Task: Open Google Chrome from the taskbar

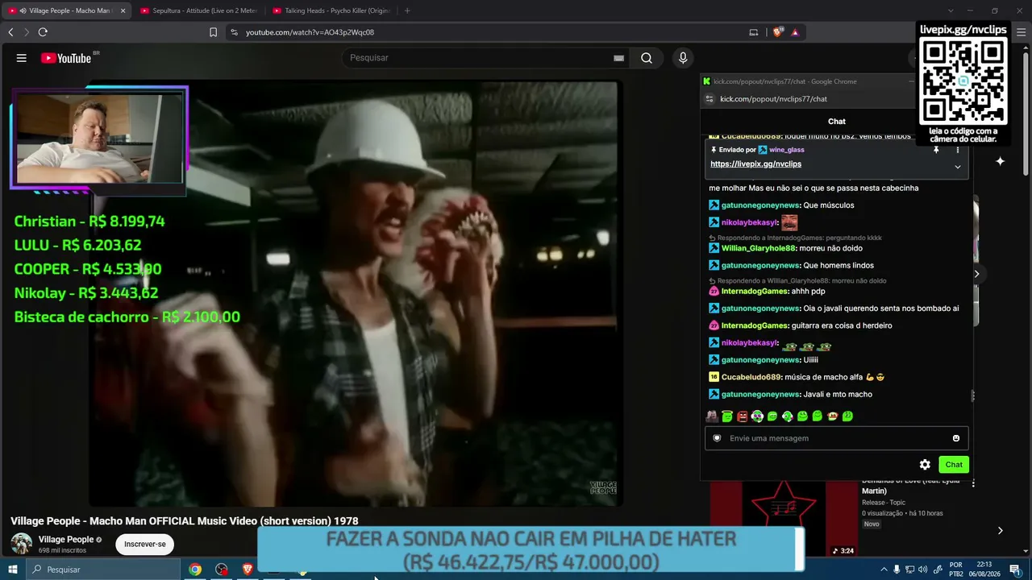Action: (x=195, y=570)
